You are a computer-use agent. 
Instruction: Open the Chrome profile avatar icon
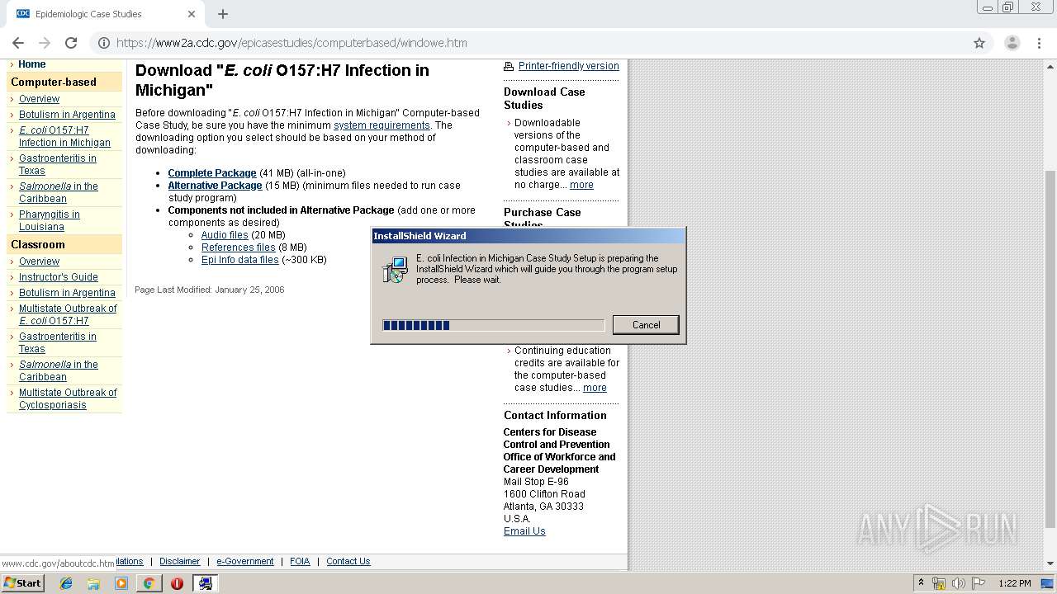(x=1012, y=43)
